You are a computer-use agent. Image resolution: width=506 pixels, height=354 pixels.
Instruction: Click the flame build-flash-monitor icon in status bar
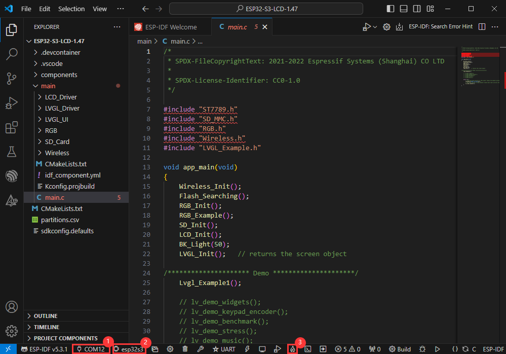point(292,349)
